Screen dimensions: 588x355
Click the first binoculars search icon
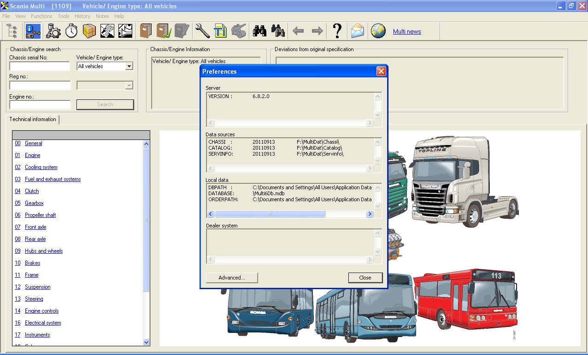click(x=259, y=31)
